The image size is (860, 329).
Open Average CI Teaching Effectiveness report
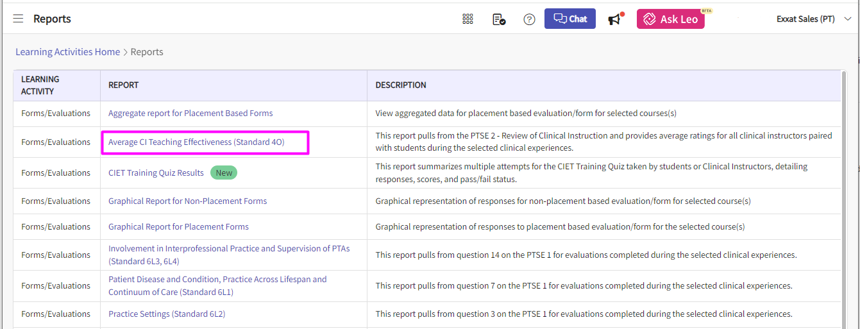pos(196,142)
